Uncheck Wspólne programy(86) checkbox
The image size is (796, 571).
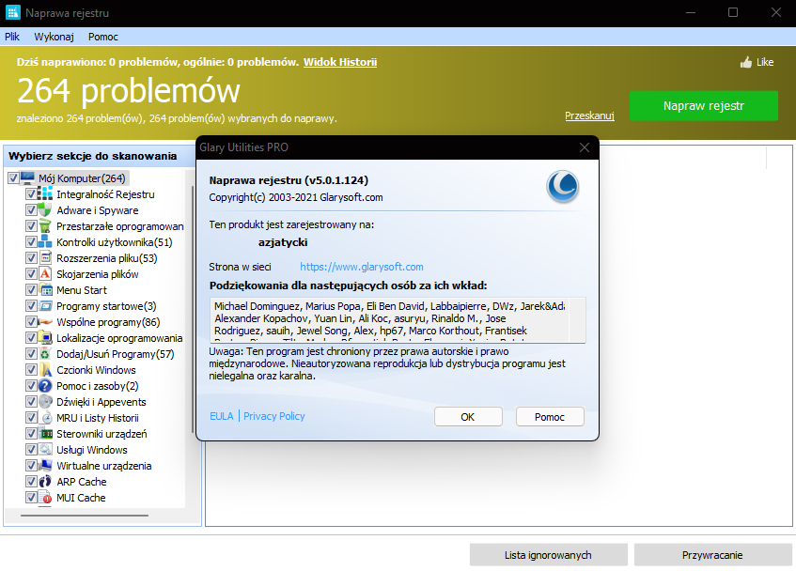pyautogui.click(x=31, y=322)
